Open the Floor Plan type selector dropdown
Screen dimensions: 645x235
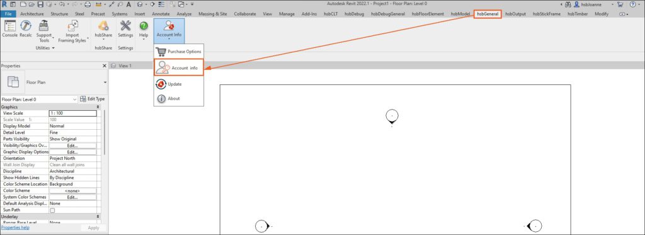(105, 83)
